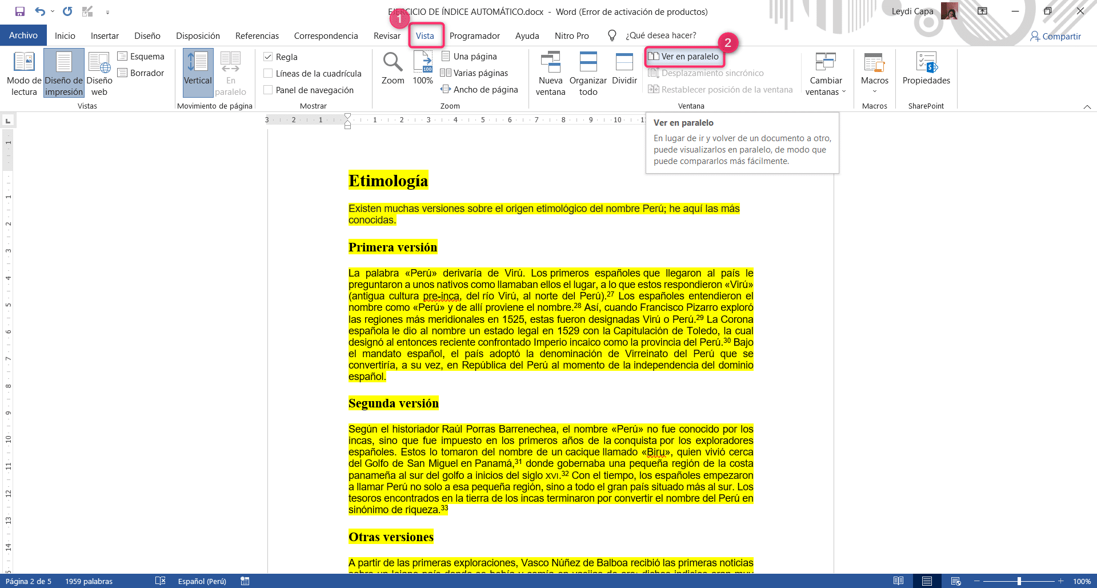The height and width of the screenshot is (588, 1097).
Task: Set zoom to 100%
Action: (x=423, y=69)
